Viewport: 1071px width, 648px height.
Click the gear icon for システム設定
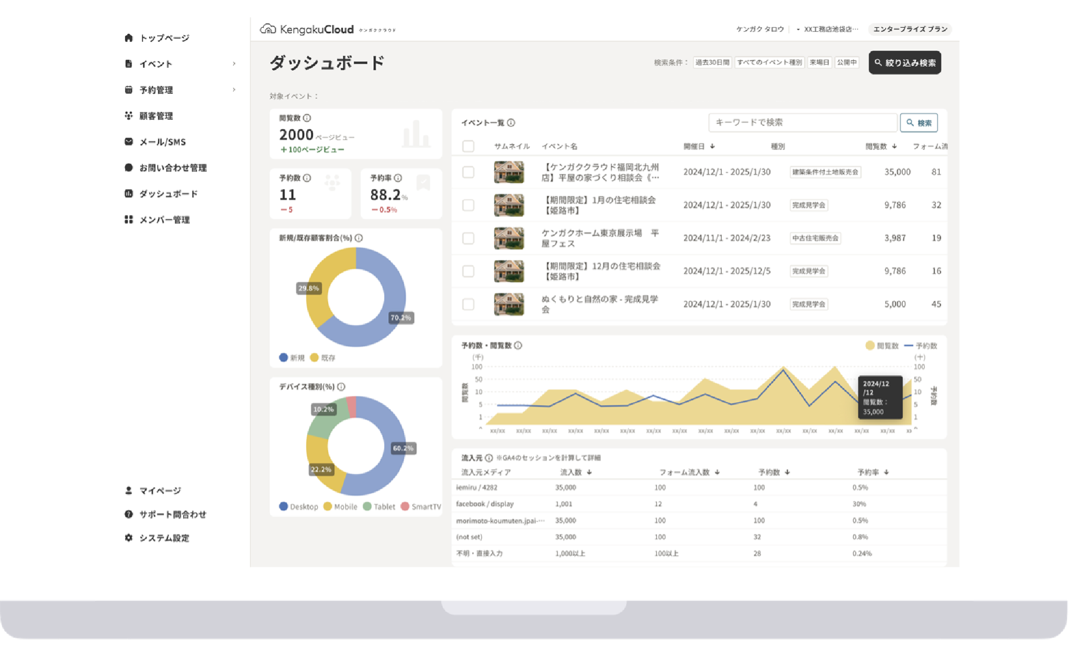point(129,537)
